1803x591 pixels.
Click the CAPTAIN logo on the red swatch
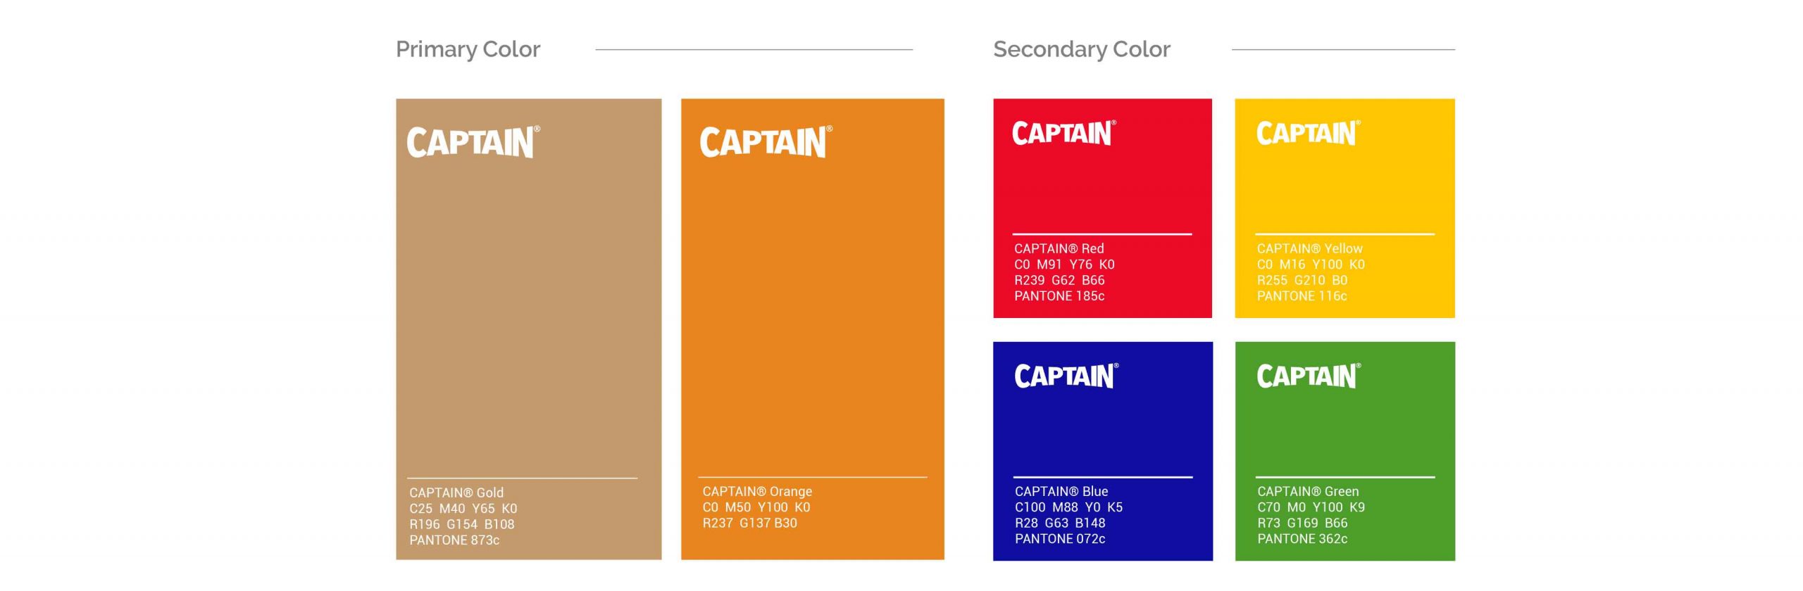1063,133
